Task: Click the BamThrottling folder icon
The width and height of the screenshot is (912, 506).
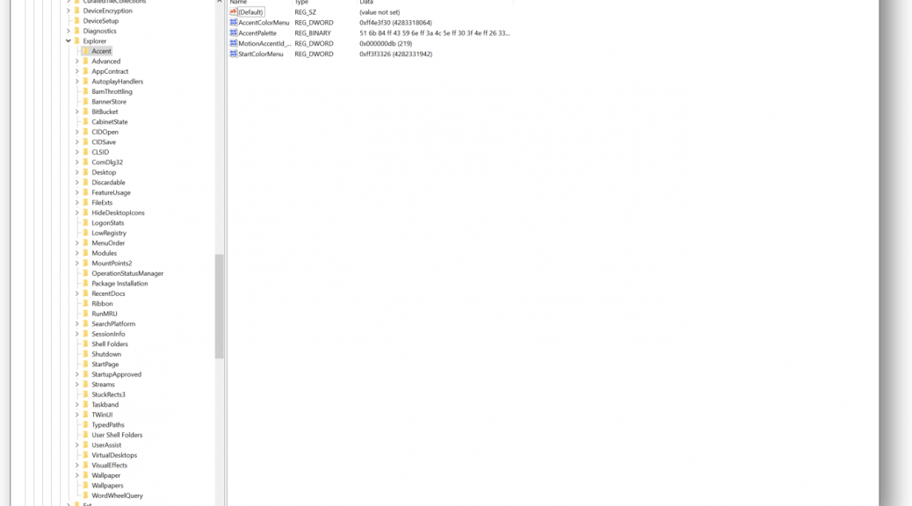Action: [85, 91]
